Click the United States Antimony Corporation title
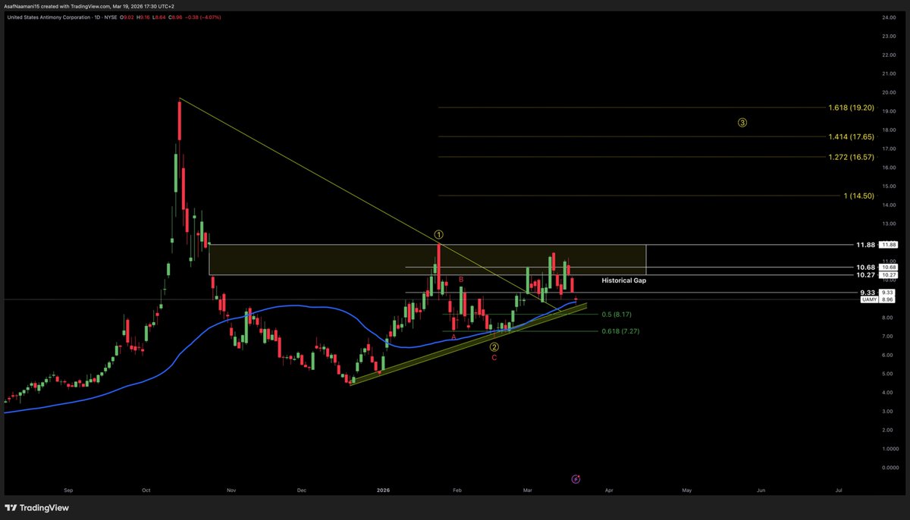Screen dimensions: 910x520 (48, 17)
